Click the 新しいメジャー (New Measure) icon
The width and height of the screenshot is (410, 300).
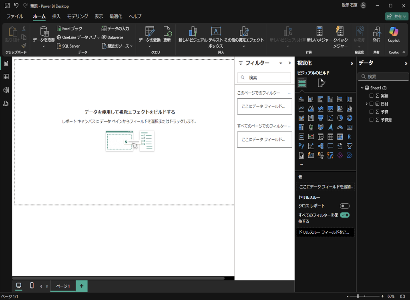coord(319,32)
